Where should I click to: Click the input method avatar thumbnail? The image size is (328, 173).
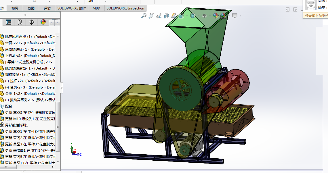coord(311,5)
